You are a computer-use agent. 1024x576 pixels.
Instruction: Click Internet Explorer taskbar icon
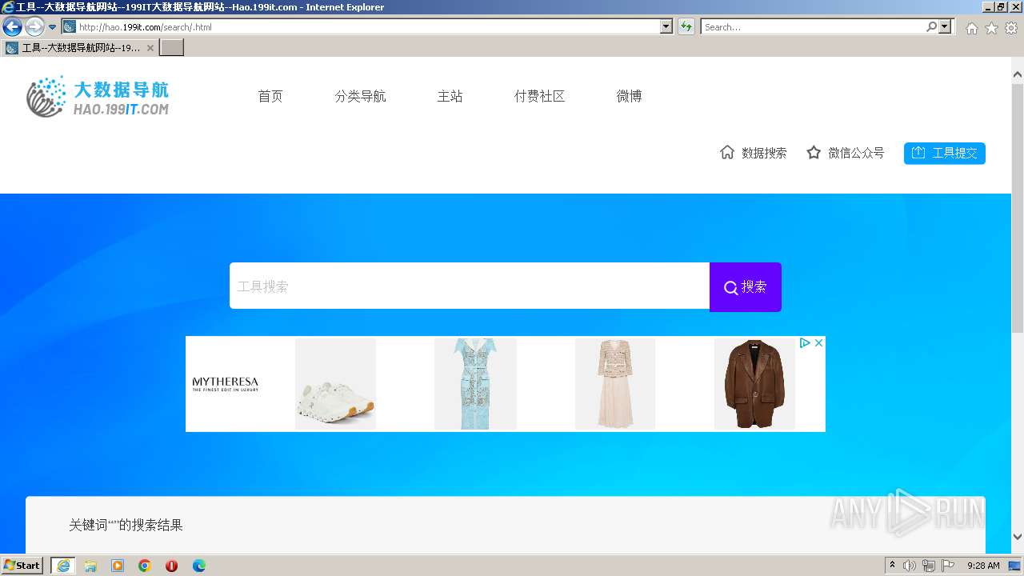click(63, 566)
